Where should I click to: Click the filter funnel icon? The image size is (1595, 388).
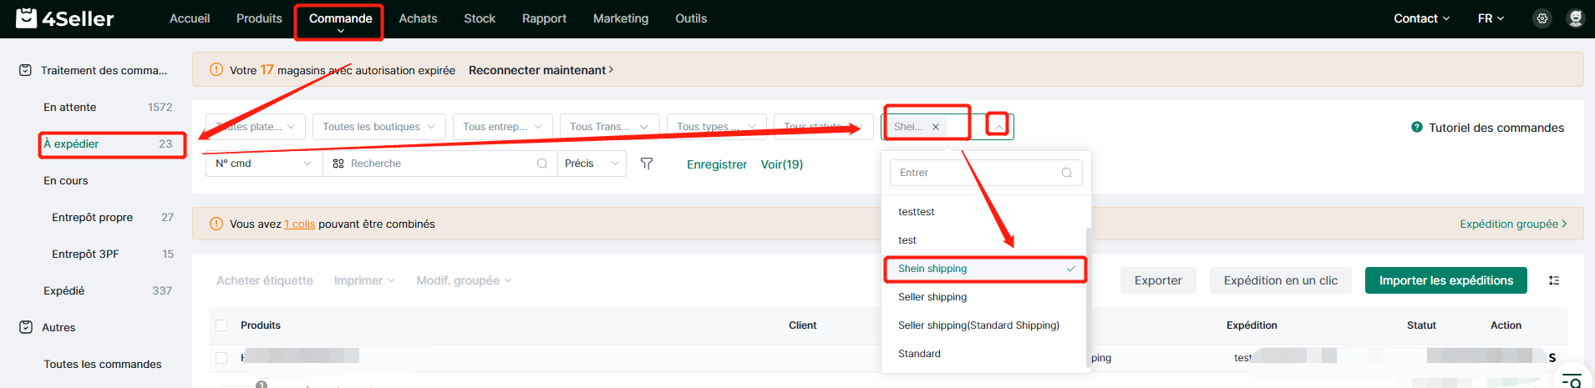coord(647,164)
